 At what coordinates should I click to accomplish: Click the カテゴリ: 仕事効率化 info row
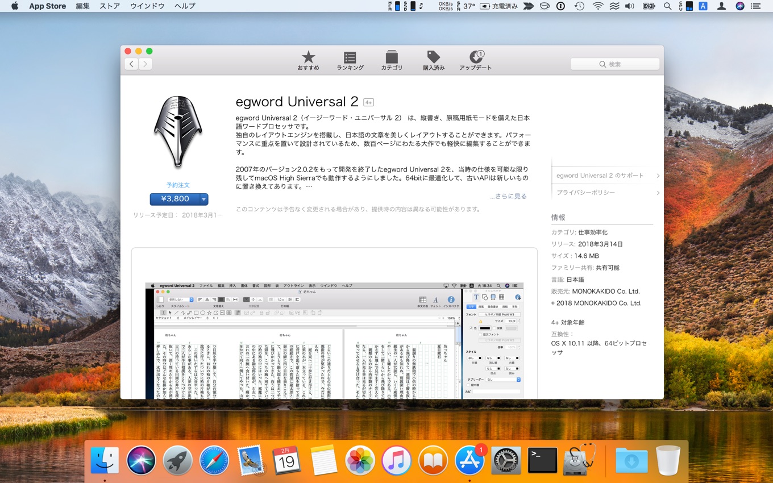pyautogui.click(x=579, y=232)
